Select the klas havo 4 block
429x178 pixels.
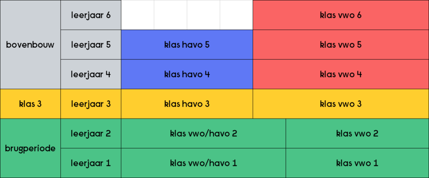(x=187, y=74)
